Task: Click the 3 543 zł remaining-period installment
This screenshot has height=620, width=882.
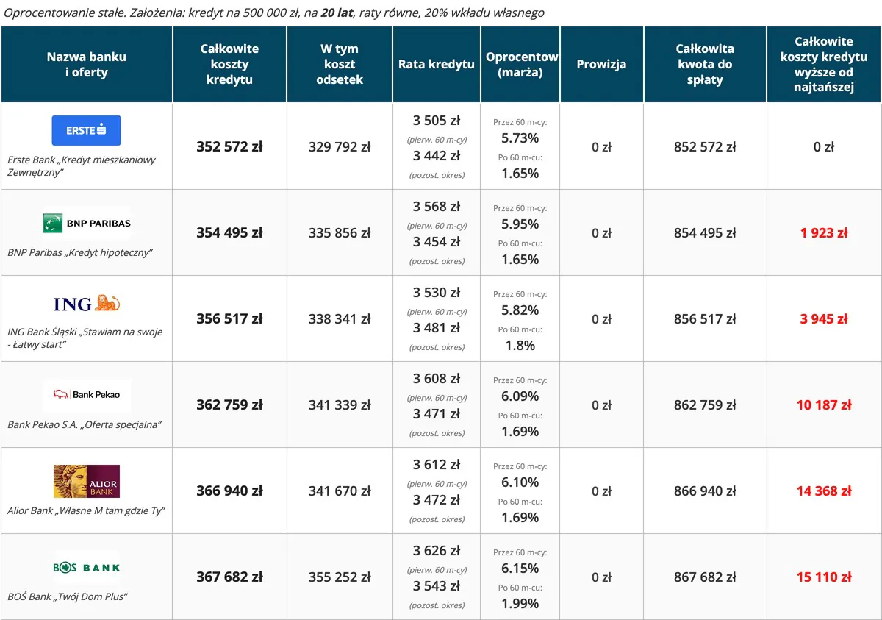Action: click(x=437, y=586)
